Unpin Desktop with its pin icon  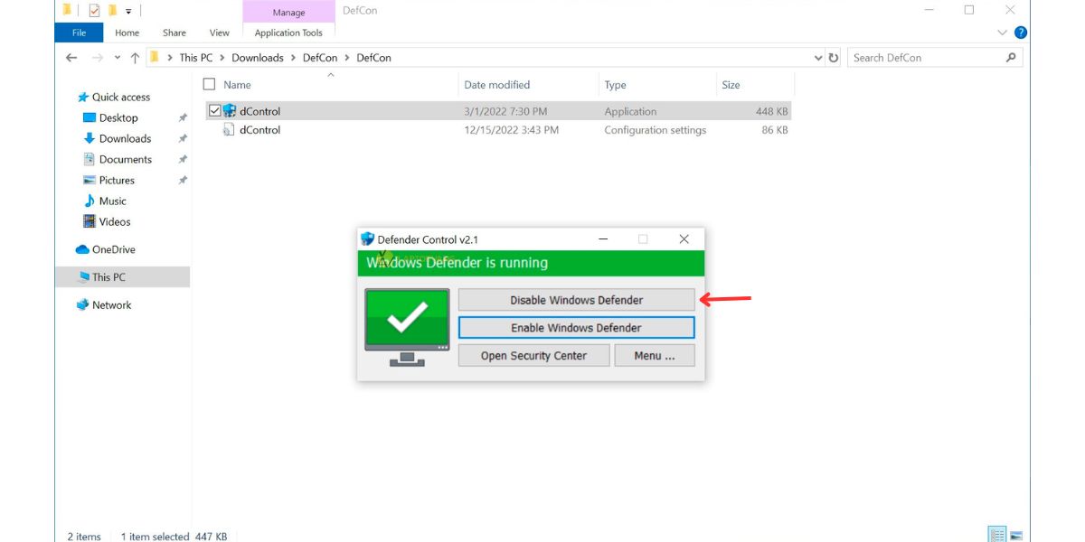(x=183, y=117)
